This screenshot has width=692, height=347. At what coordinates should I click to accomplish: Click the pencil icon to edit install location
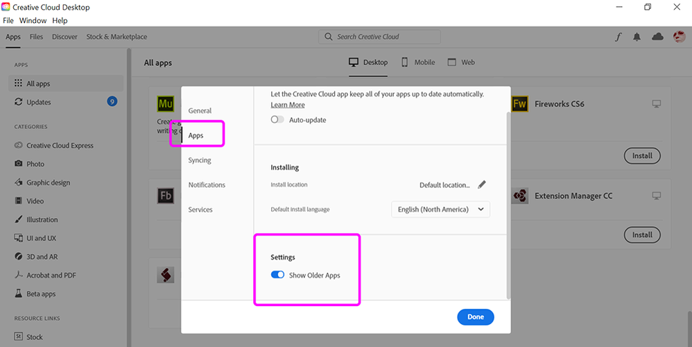coord(482,185)
